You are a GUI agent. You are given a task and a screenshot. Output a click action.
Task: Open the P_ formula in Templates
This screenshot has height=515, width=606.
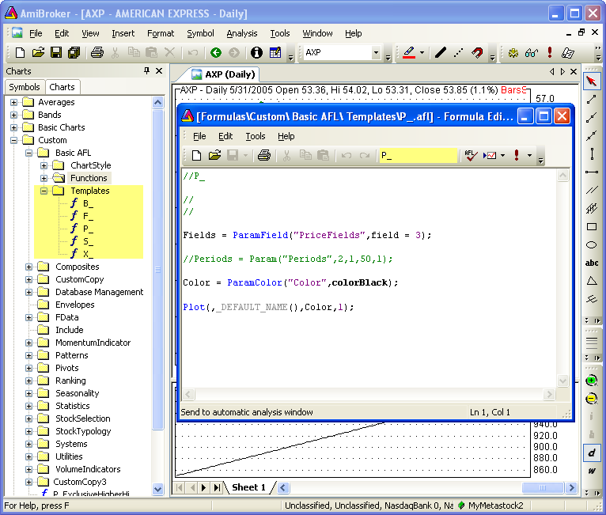87,229
